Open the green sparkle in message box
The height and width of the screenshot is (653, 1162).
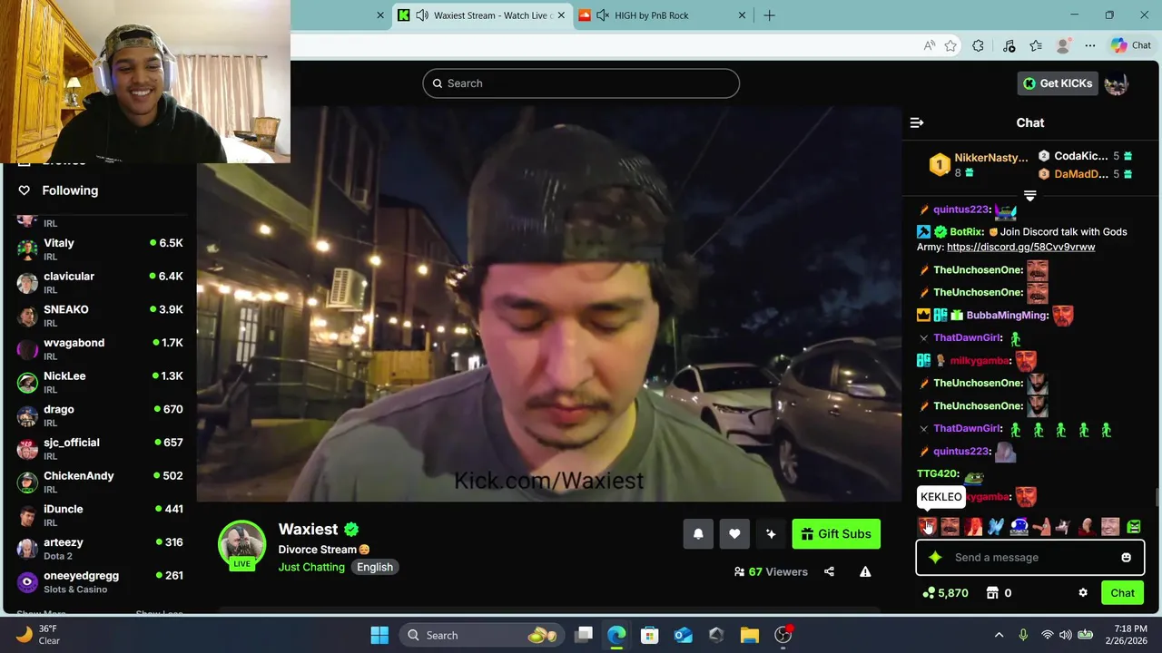935,558
